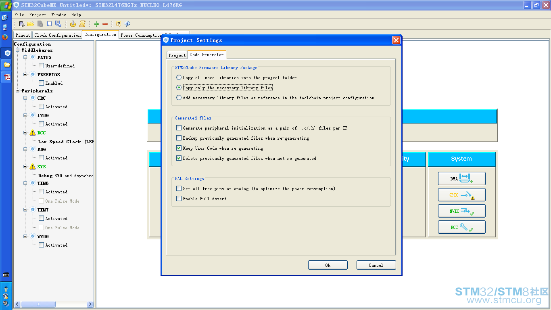Click the folder icon in the left sidebar
This screenshot has width=551, height=310.
click(x=7, y=65)
